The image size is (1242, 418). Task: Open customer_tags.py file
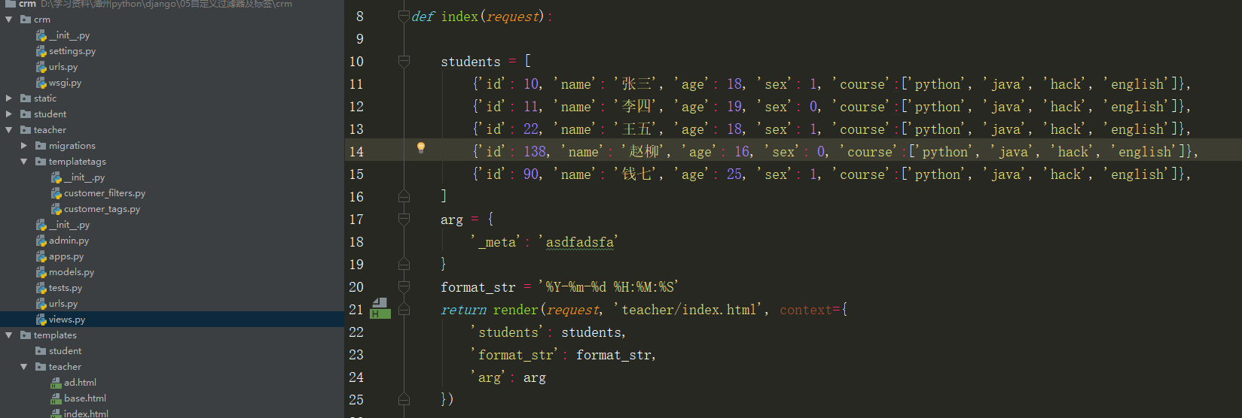pyautogui.click(x=102, y=209)
